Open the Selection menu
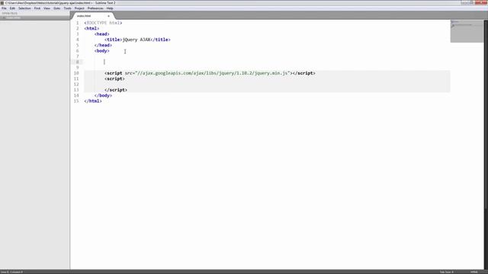Viewport: 488px width, 274px height. click(x=24, y=8)
